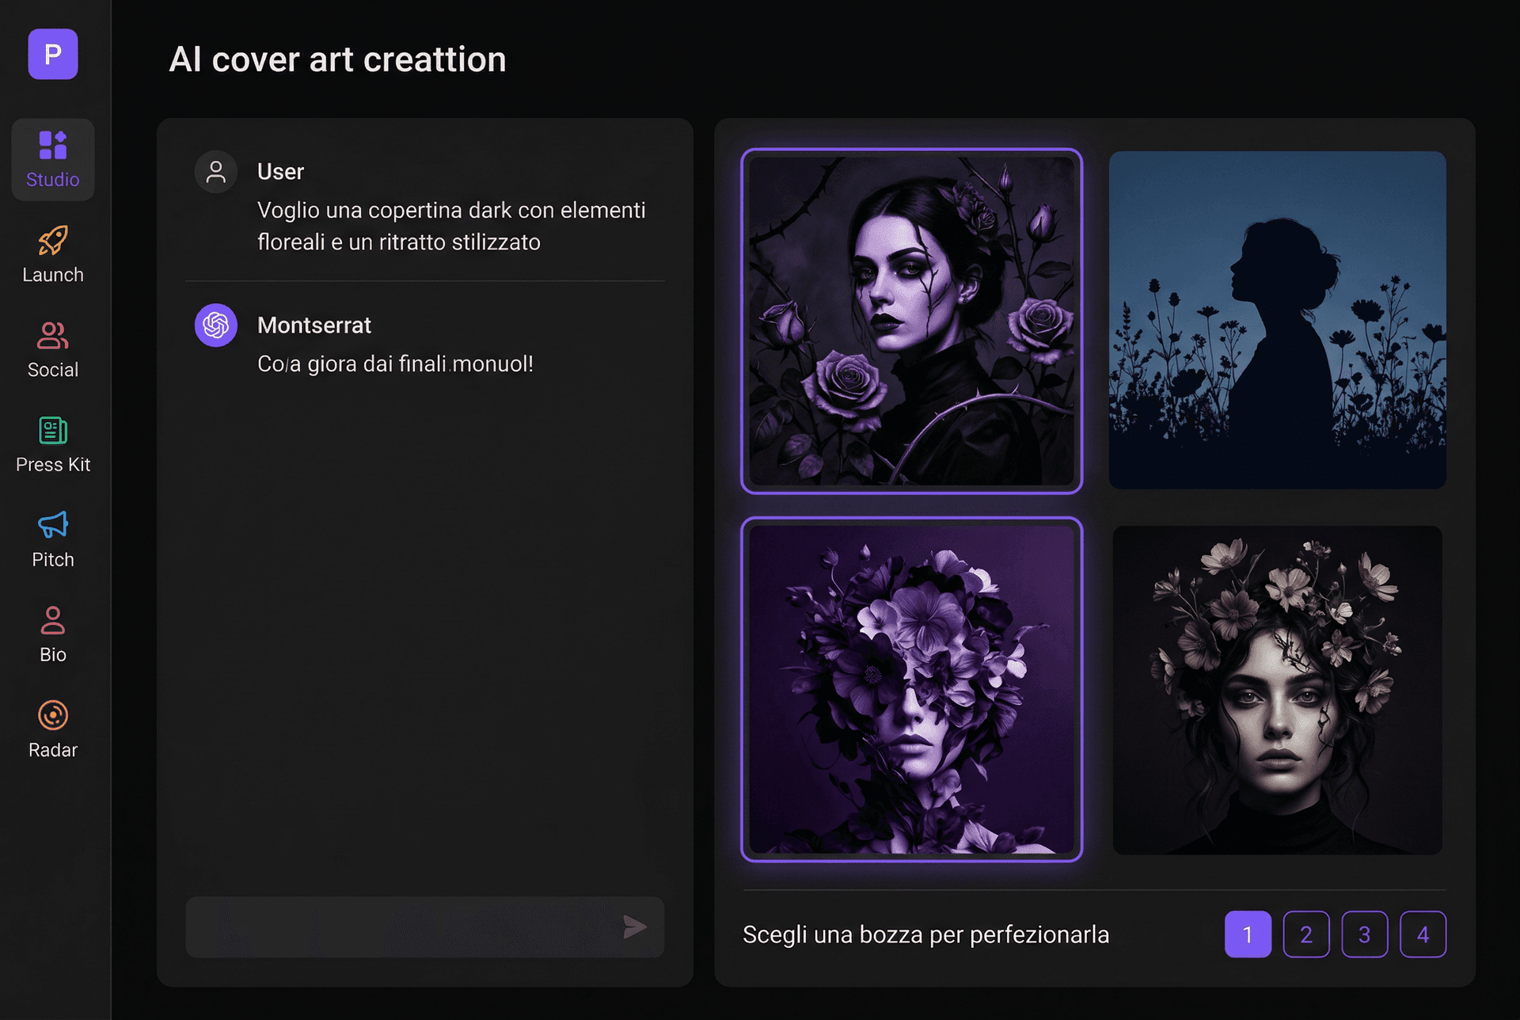
Task: Select the Studio icon in the sidebar
Action: (52, 144)
